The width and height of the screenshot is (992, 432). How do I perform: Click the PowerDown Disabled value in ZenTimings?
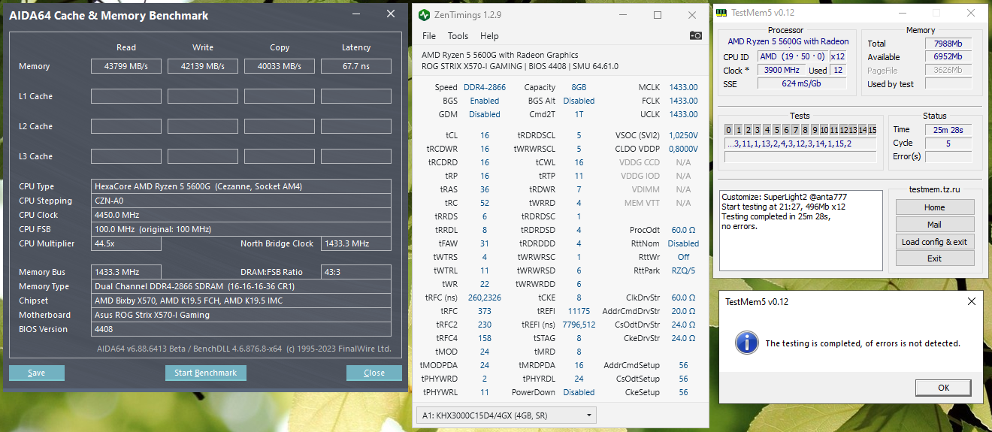tap(579, 392)
